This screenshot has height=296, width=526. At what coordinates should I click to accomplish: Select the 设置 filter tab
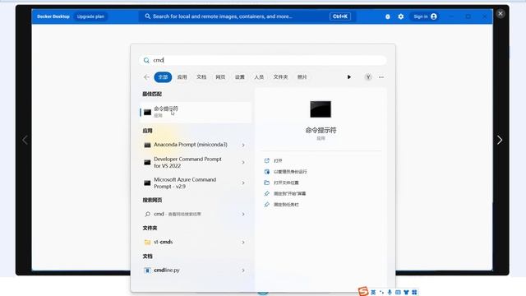(240, 77)
